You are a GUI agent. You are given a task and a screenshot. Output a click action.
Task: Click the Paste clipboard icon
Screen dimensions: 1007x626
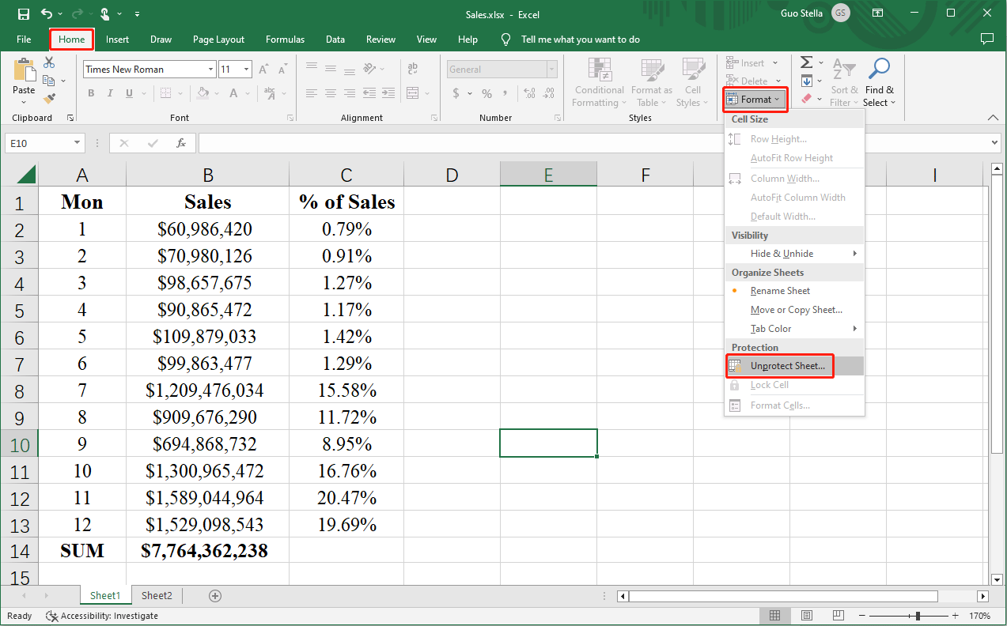tap(24, 70)
